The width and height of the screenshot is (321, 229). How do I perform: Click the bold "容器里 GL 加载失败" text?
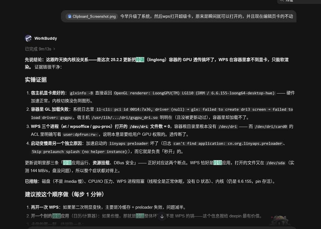click(x=49, y=109)
